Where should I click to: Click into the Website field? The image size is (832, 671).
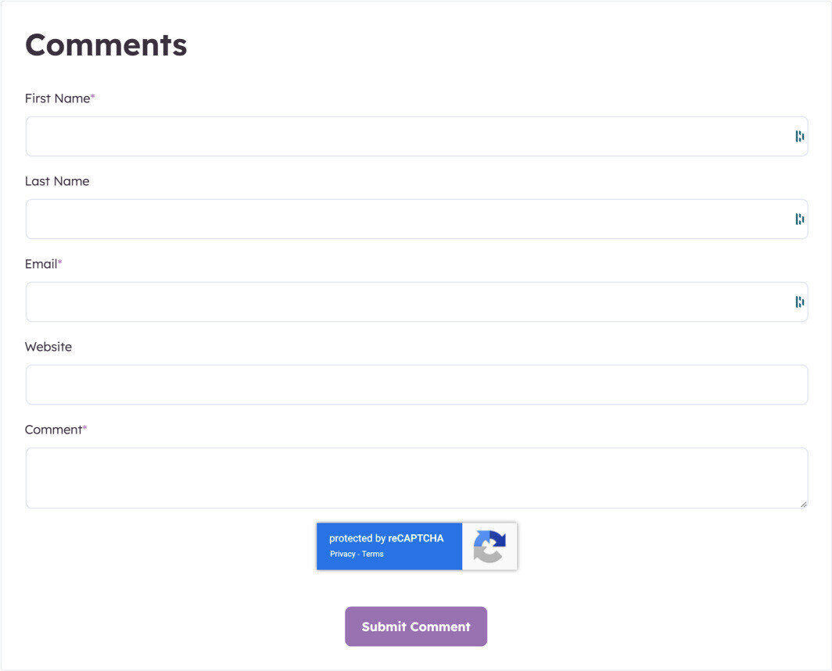(x=417, y=384)
